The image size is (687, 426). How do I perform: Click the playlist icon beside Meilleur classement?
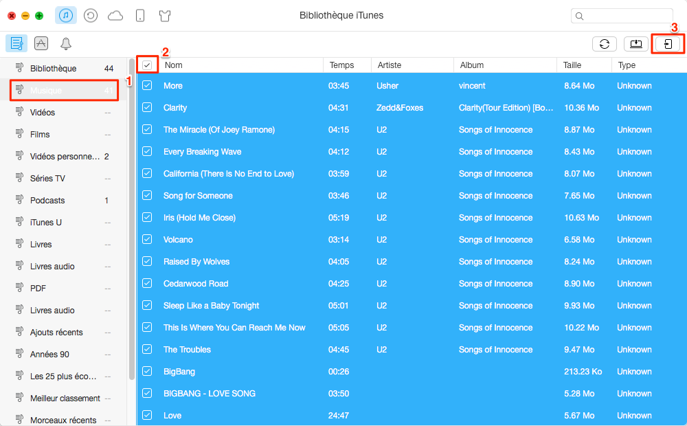[x=19, y=397]
